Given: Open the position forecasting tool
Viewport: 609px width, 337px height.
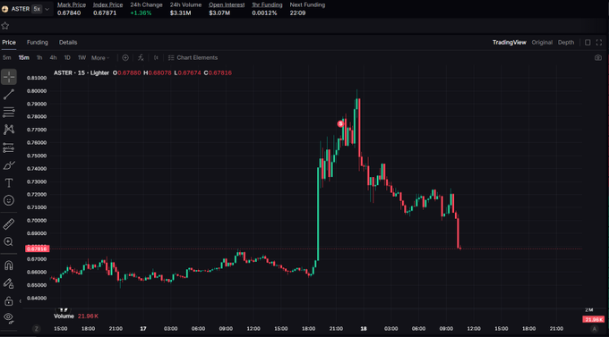Looking at the screenshot, I should pos(9,147).
